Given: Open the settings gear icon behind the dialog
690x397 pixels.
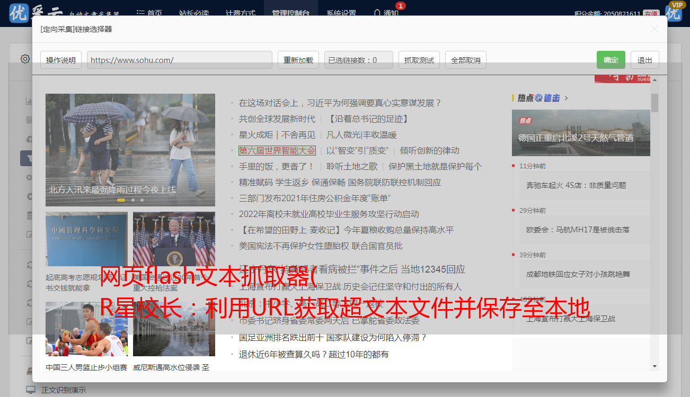Looking at the screenshot, I should point(25,59).
